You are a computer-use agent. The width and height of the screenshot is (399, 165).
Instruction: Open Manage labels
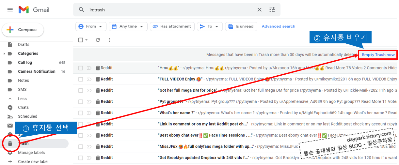(x=31, y=153)
